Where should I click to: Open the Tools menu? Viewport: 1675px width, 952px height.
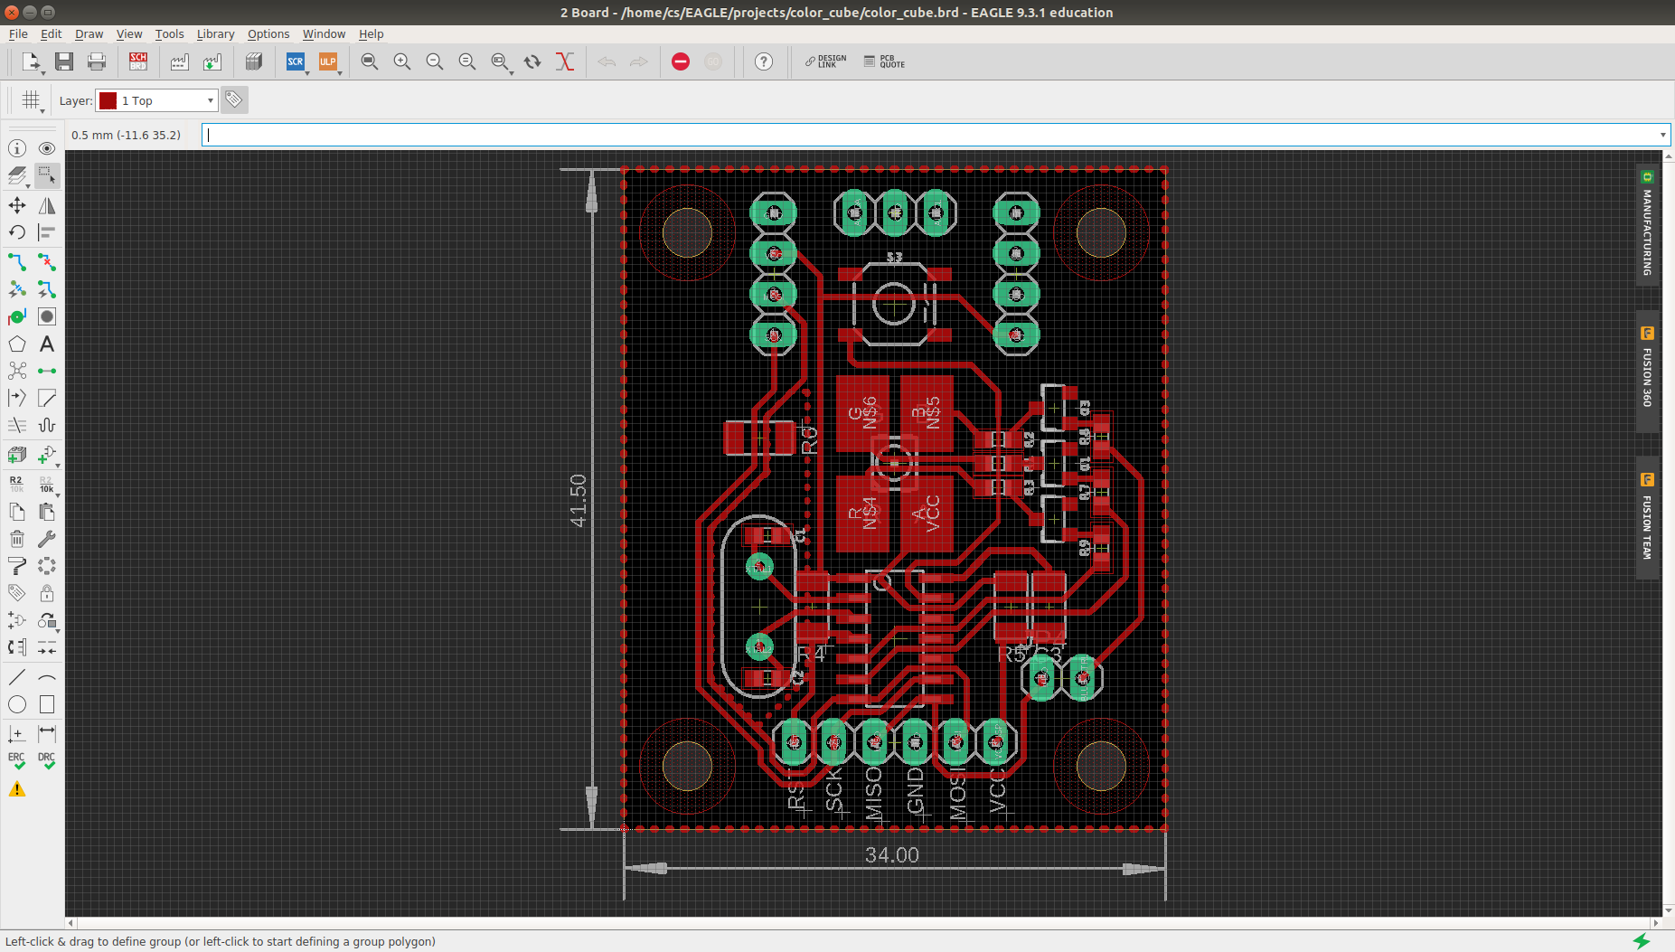pos(169,34)
